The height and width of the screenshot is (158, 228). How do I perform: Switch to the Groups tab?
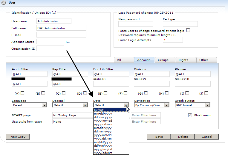click(x=163, y=60)
